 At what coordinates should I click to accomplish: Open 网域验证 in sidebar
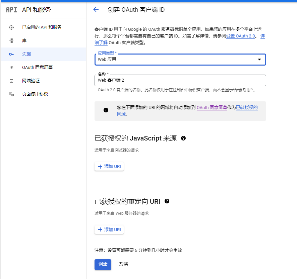[43, 81]
